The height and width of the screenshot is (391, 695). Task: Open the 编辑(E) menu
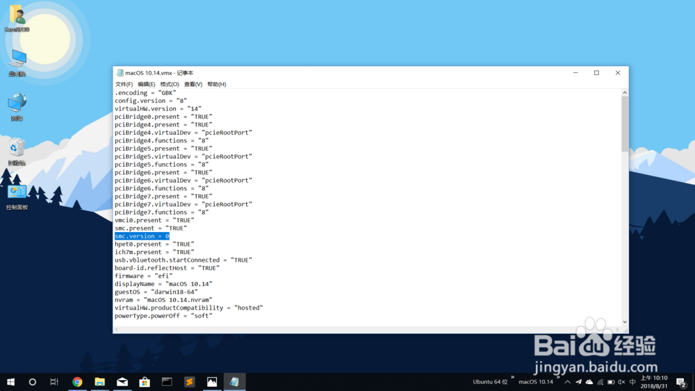pos(146,84)
